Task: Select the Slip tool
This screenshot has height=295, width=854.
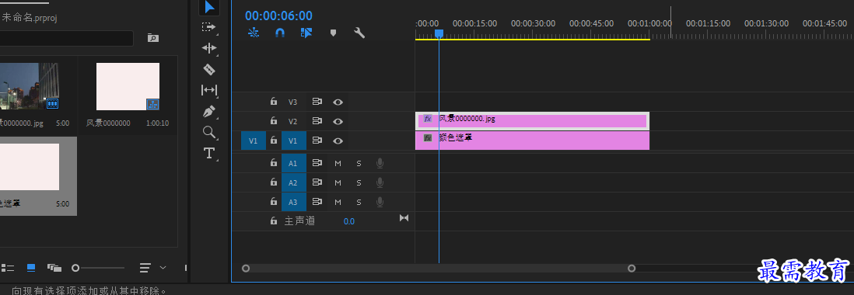Action: pyautogui.click(x=209, y=89)
